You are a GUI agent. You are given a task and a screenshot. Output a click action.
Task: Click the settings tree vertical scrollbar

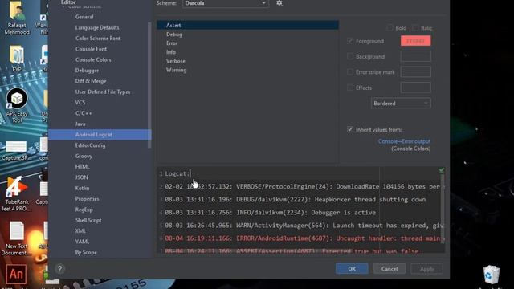(150, 85)
